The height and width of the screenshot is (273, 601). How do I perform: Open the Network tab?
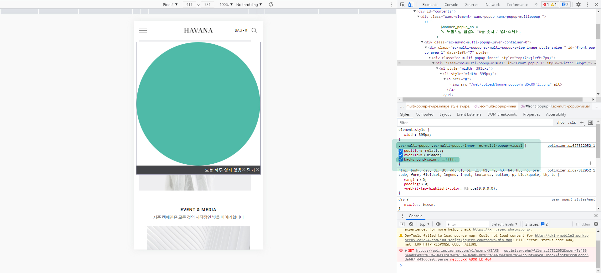pyautogui.click(x=493, y=4)
